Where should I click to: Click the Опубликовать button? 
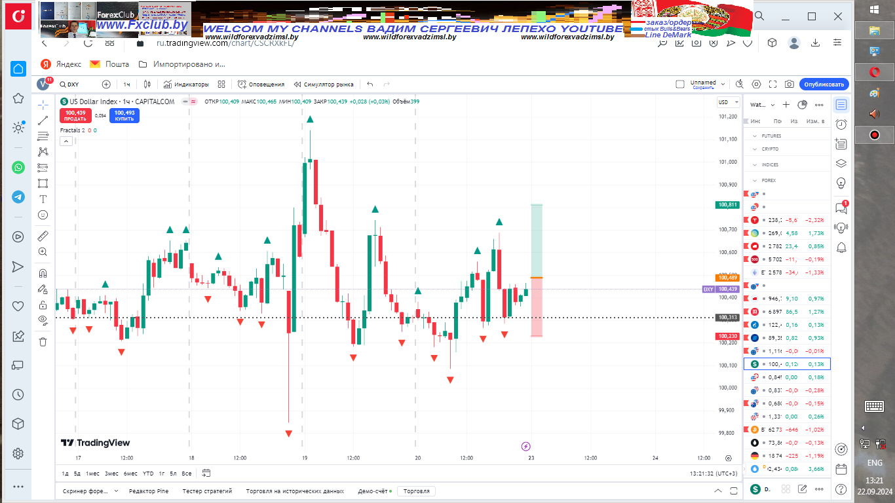[x=824, y=84]
